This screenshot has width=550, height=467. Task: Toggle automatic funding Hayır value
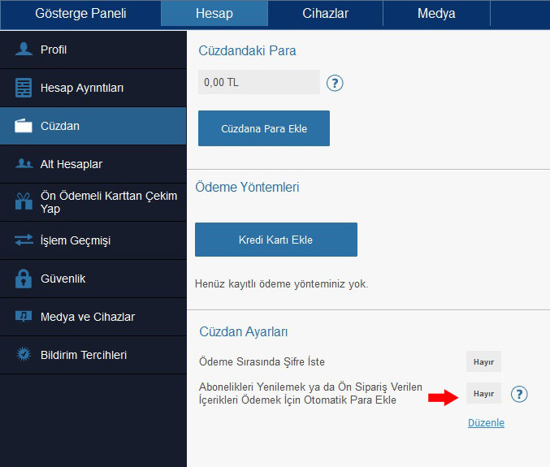tap(483, 393)
